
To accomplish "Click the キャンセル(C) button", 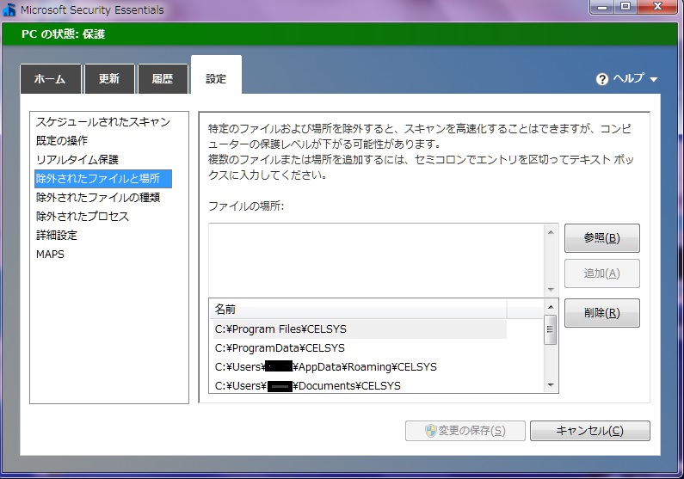I will tap(589, 431).
